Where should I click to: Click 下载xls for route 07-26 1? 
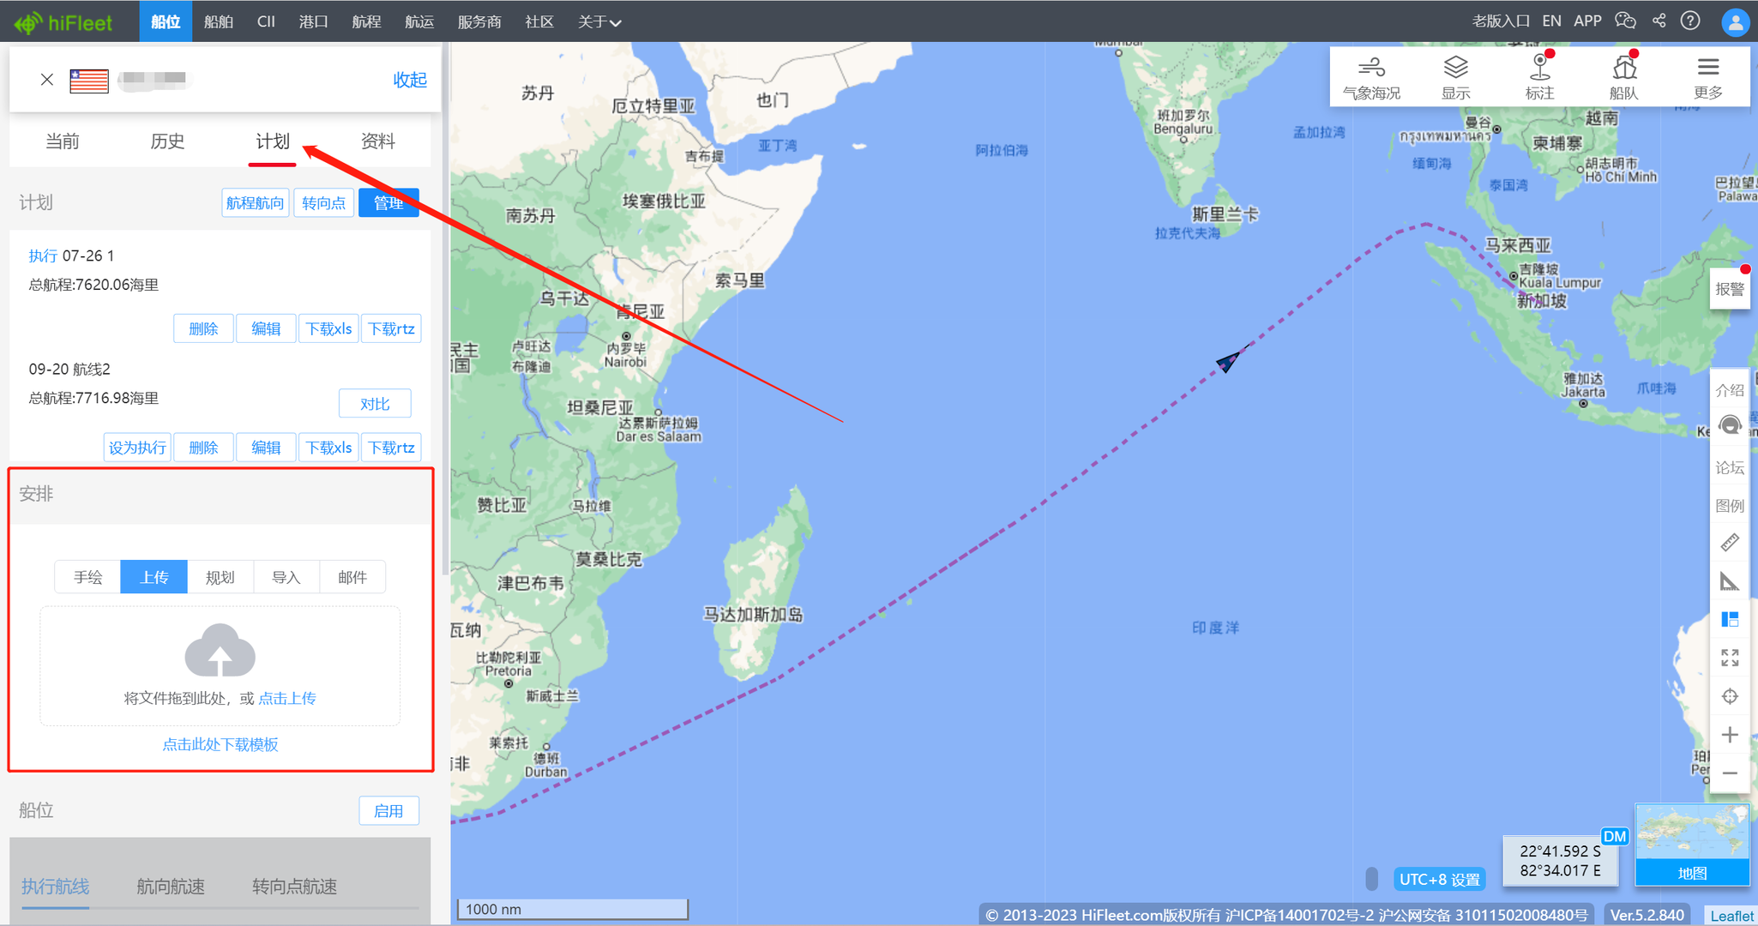pyautogui.click(x=328, y=328)
